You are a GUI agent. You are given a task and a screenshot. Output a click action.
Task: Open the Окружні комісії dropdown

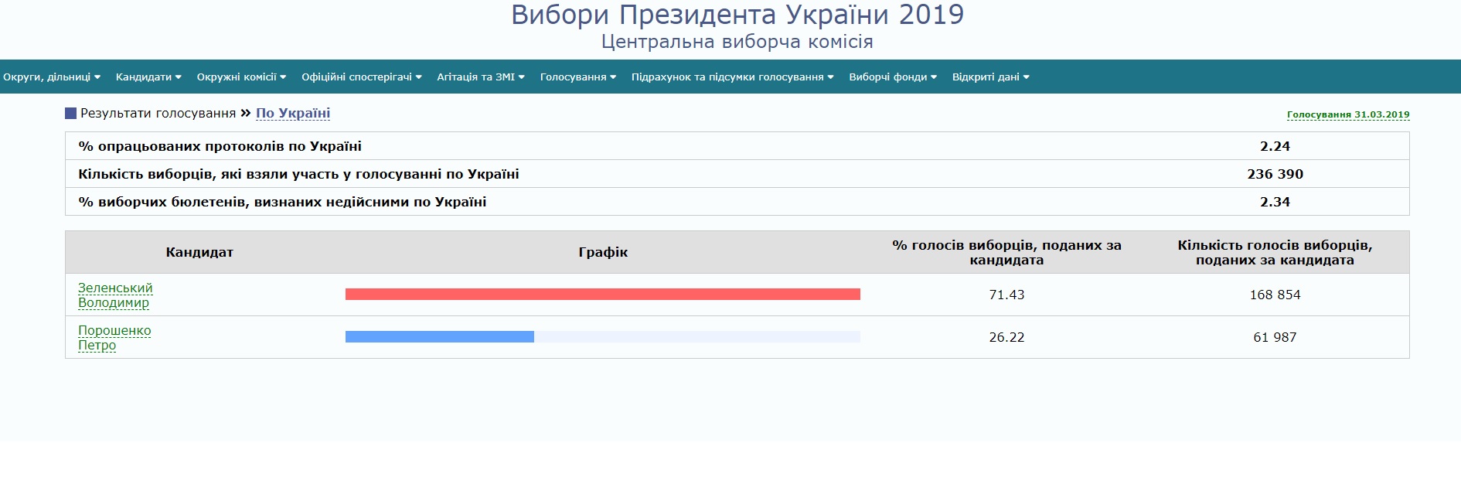tap(241, 77)
